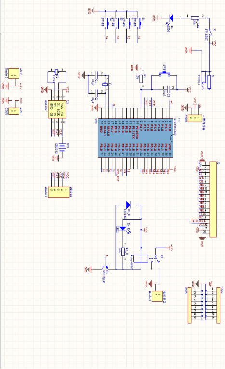Click the 'Relay-SPDT' label text
The height and width of the screenshot is (369, 225).
[x=132, y=262]
